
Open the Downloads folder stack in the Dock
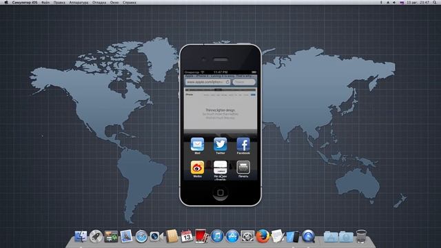(x=346, y=237)
